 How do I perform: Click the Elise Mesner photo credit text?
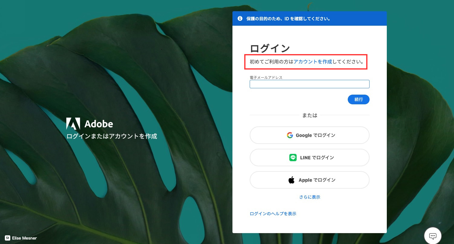[25, 238]
